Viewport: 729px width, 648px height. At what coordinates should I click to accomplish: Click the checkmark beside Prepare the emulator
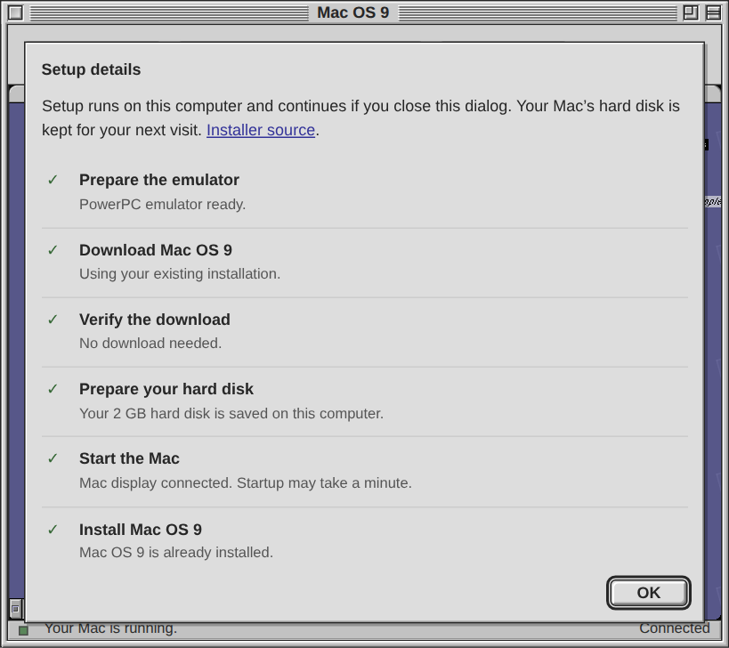click(x=53, y=180)
